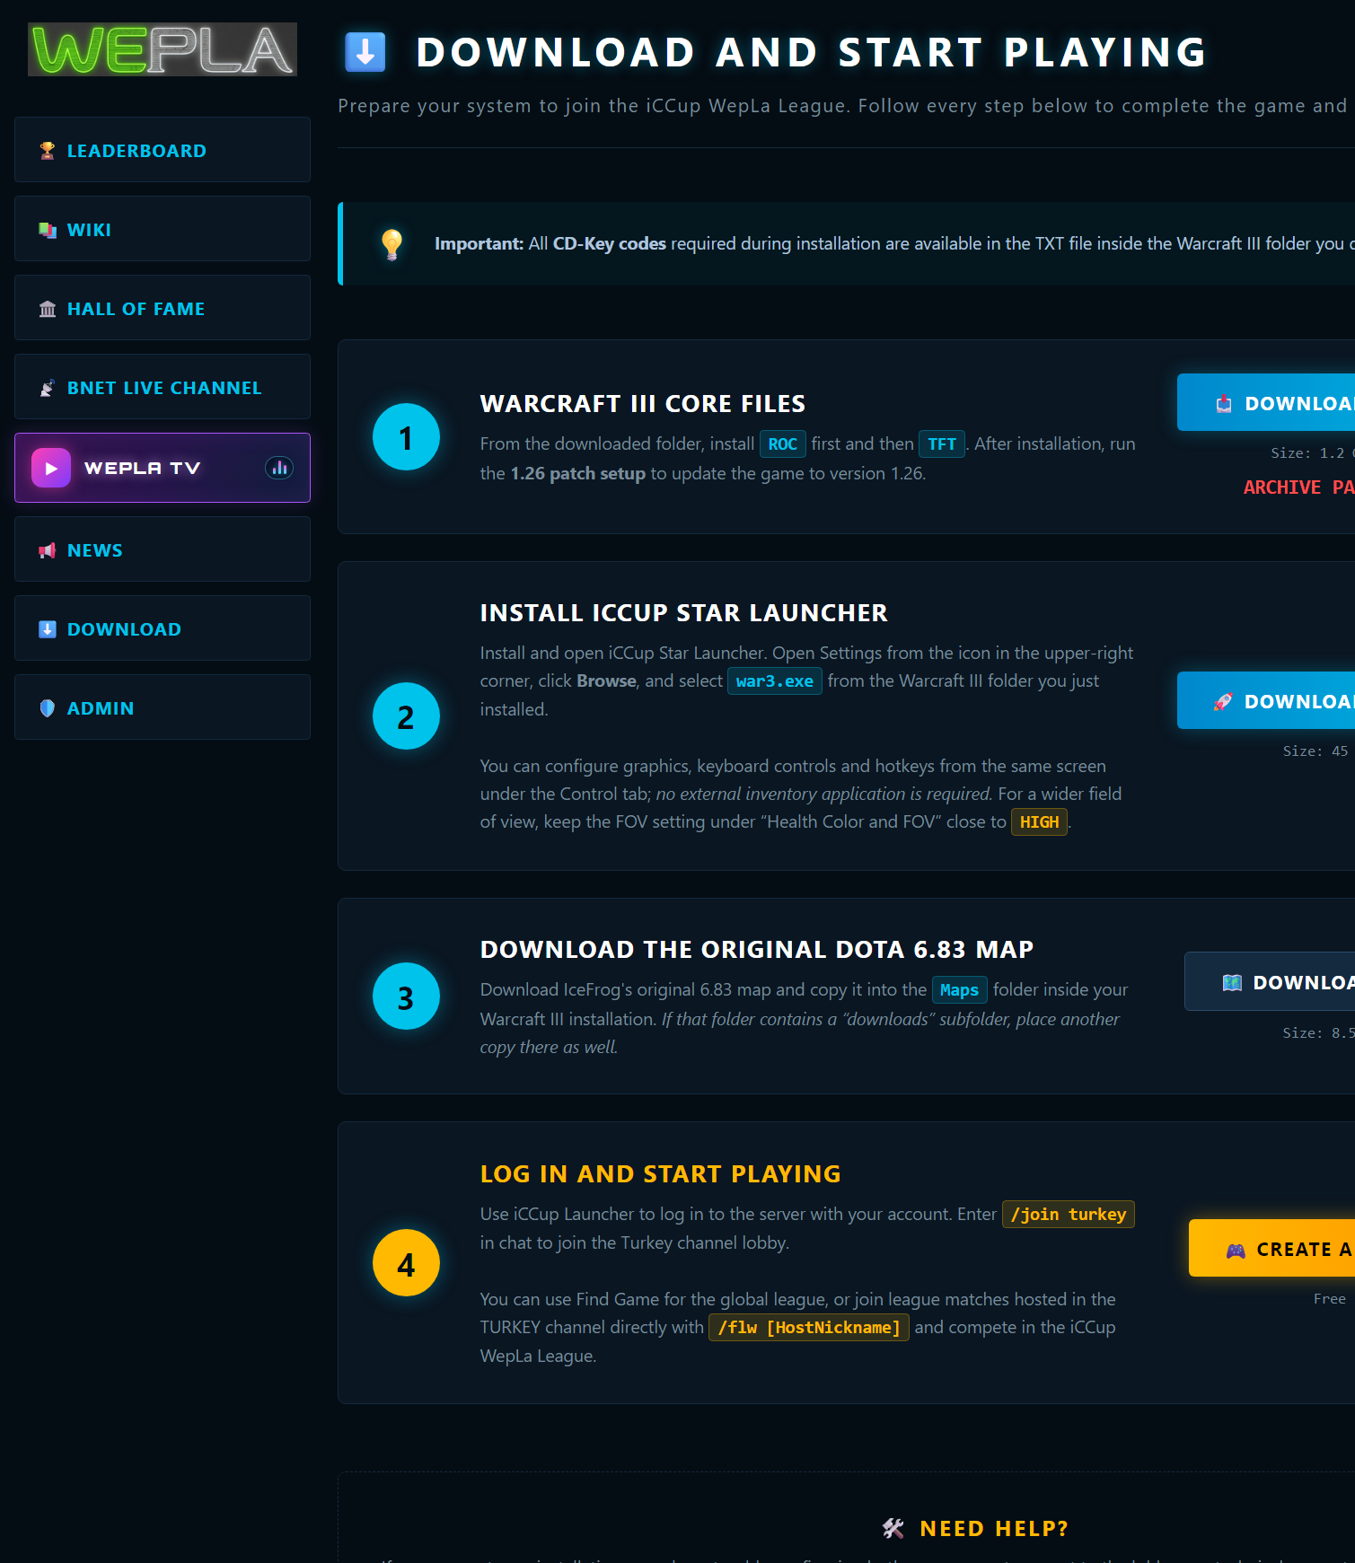Screen dimensions: 1355x1563
Task: Click the step 4 yellow number circle
Action: (x=406, y=1263)
